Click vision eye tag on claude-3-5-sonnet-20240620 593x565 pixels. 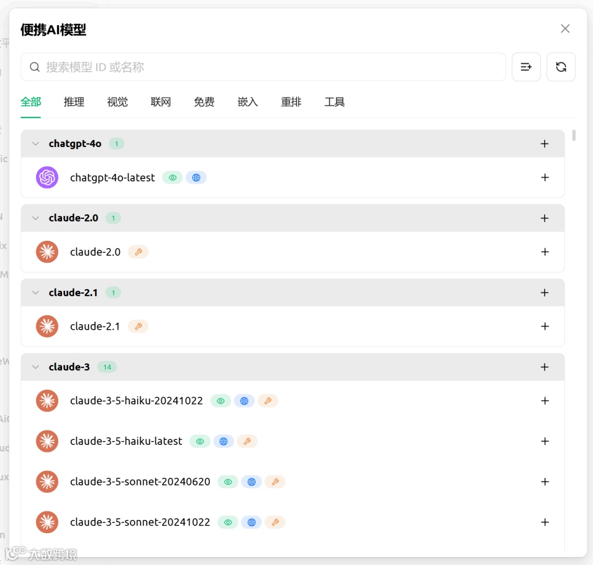228,482
